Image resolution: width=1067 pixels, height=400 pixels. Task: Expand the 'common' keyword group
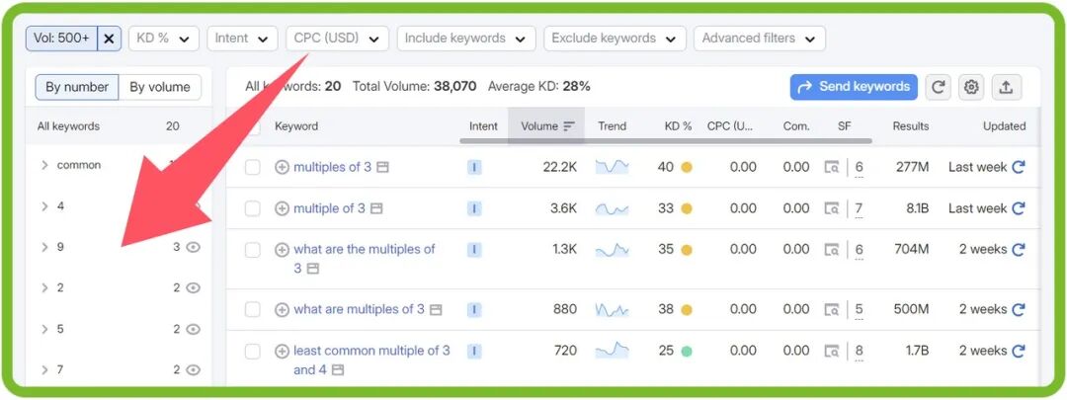coord(44,165)
